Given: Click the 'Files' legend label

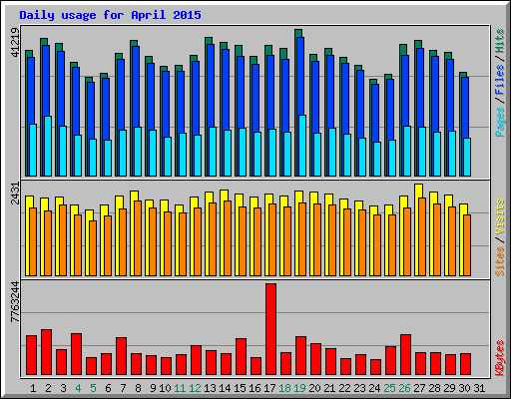Looking at the screenshot, I should pos(500,80).
